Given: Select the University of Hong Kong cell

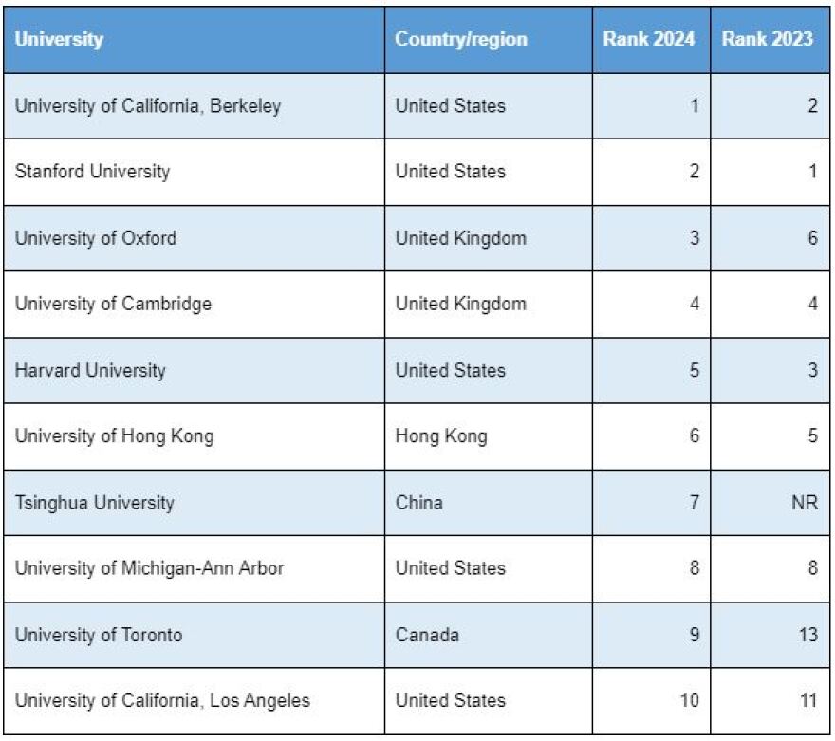Looking at the screenshot, I should pos(114,436).
